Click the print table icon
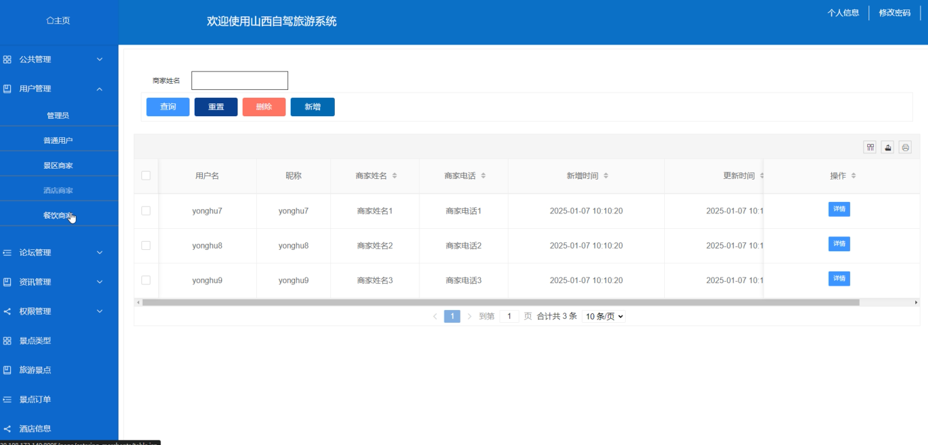The height and width of the screenshot is (445, 928). point(905,147)
